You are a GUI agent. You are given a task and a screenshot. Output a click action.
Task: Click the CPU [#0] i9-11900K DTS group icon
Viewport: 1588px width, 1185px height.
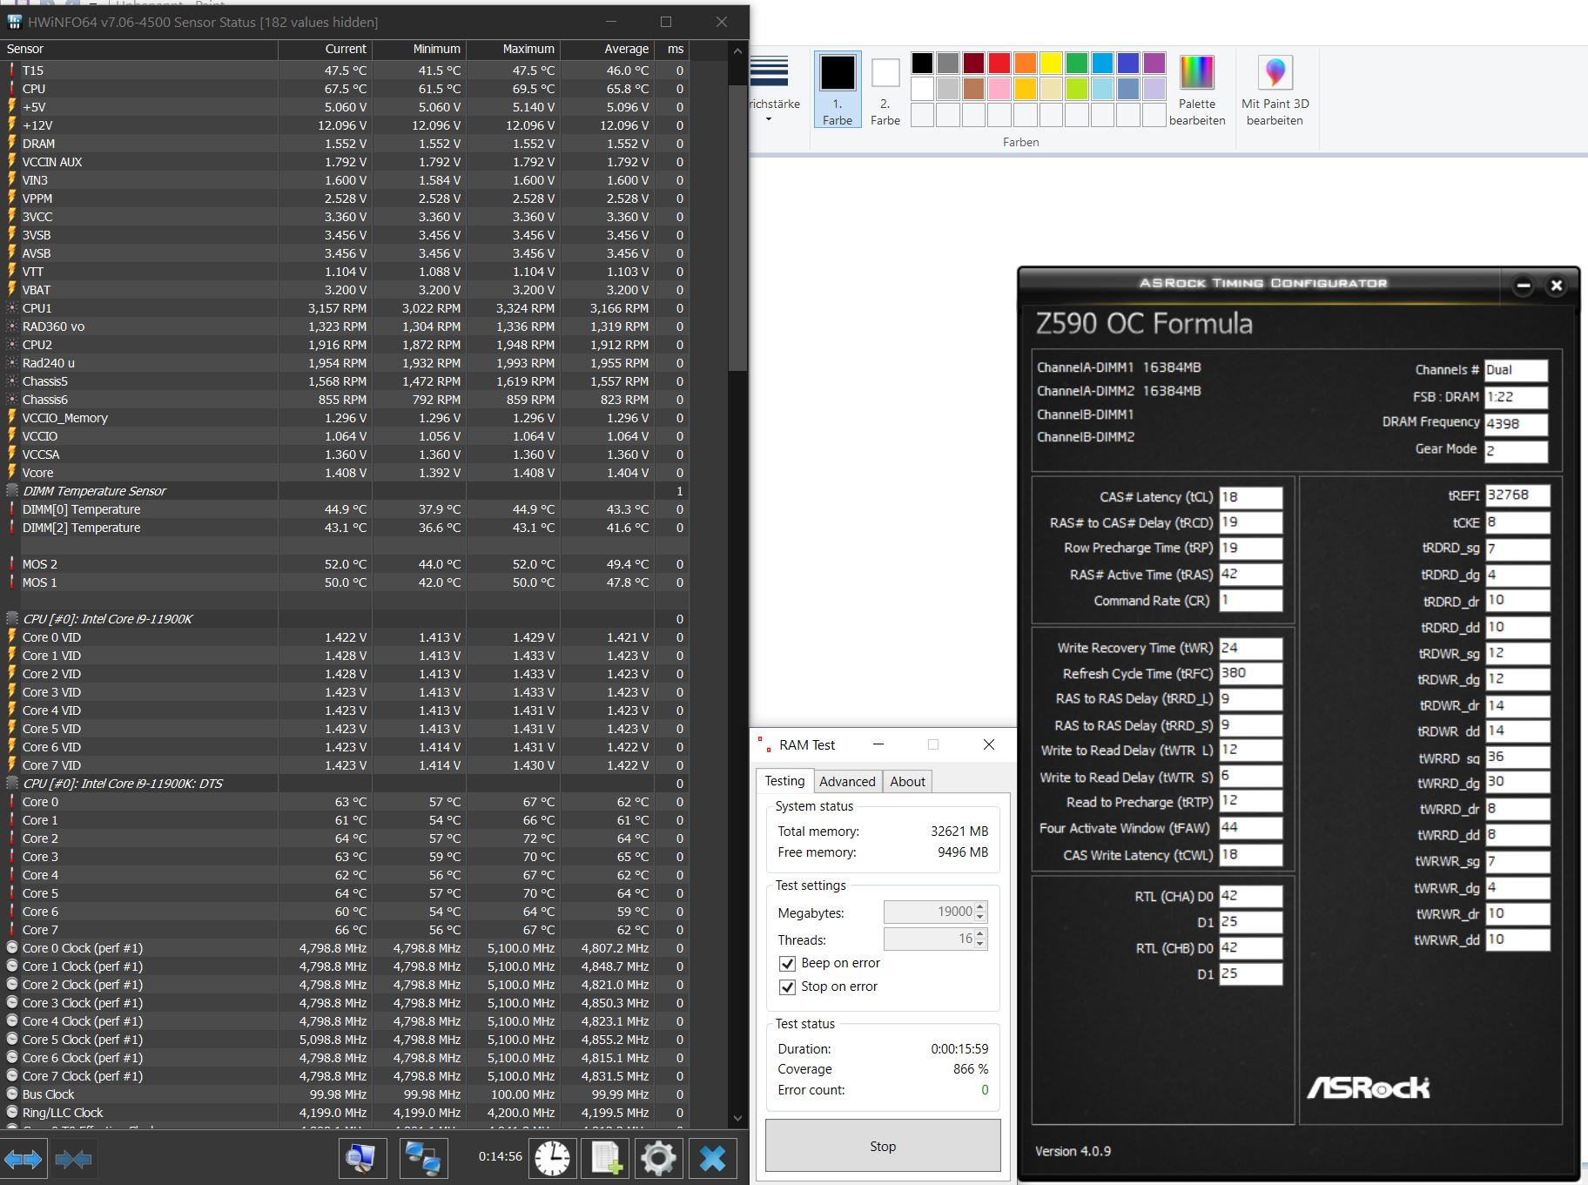tap(12, 784)
